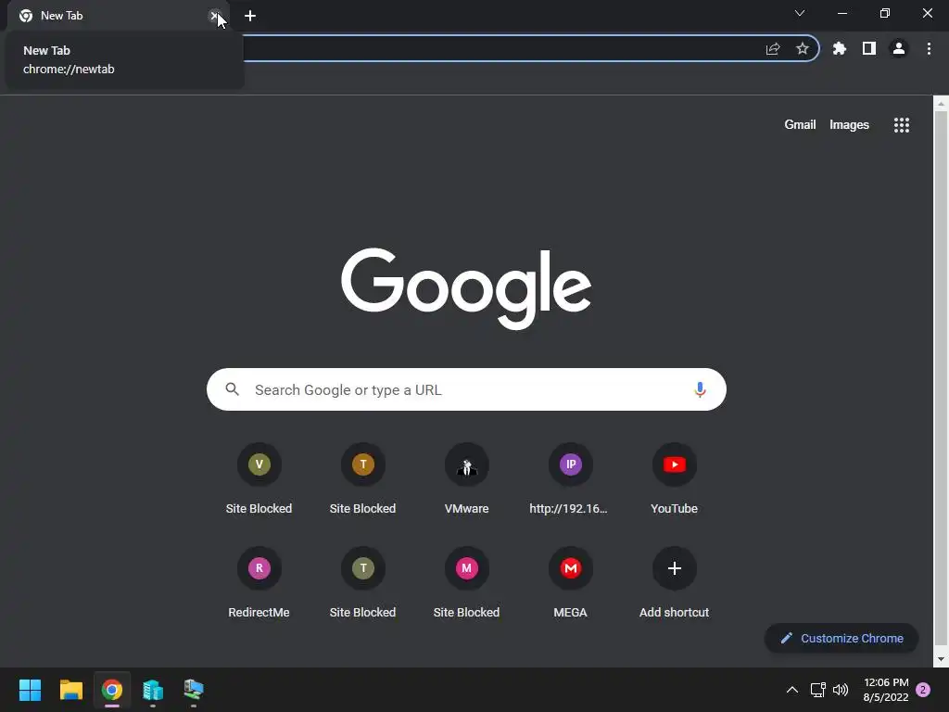949x712 pixels.
Task: Open the Windows Start menu
Action: coord(30,690)
